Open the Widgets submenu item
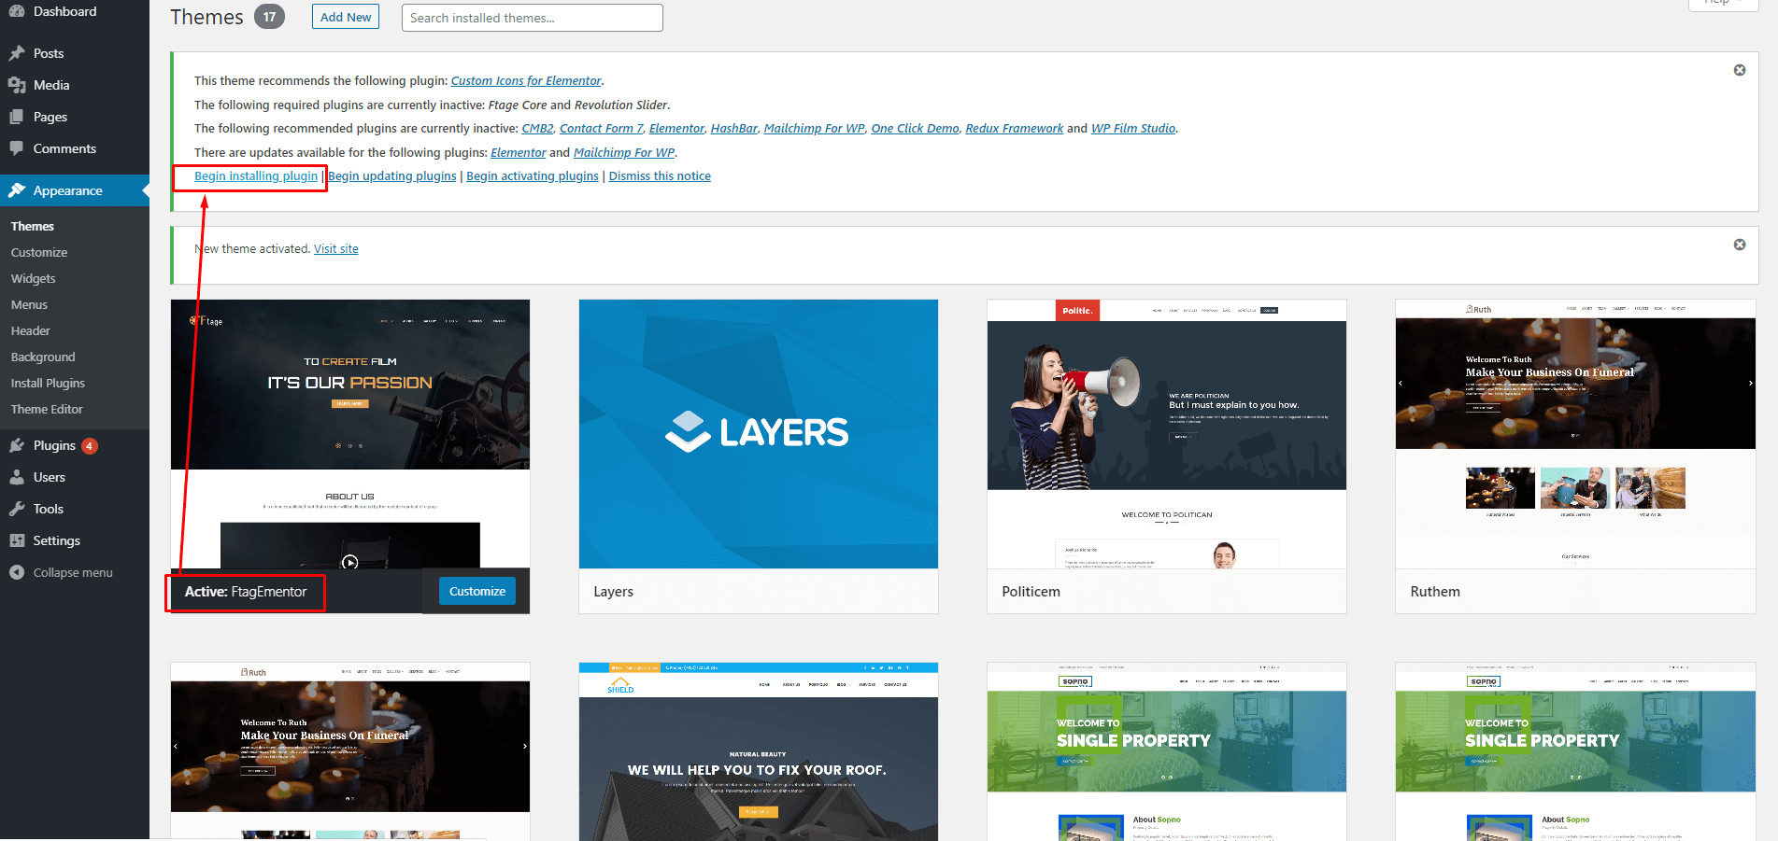This screenshot has width=1778, height=841. click(x=34, y=278)
